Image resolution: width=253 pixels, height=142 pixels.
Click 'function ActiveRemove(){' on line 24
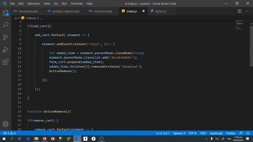[x=49, y=111]
